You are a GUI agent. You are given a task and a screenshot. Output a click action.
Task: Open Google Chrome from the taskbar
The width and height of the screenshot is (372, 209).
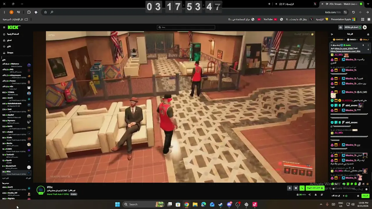click(x=187, y=204)
